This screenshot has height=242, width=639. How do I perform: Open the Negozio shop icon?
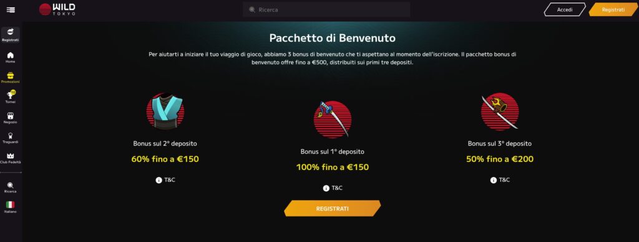11,118
